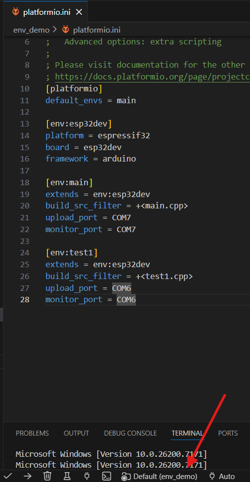
Task: Set the upload port via Auto
Action: [222, 477]
